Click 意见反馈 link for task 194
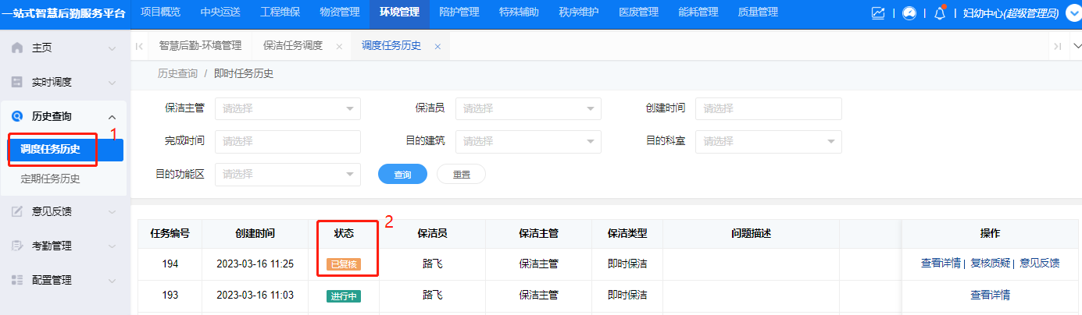 (x=1040, y=264)
